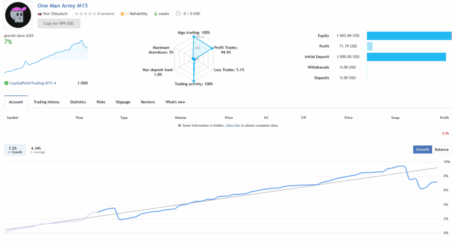
Task: Switch to the Statistics tab
Action: (78, 102)
